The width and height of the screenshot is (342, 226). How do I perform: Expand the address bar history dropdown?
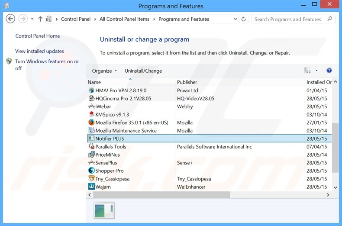(236, 19)
